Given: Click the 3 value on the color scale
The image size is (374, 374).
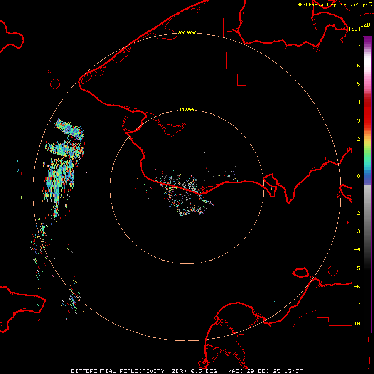Looking at the screenshot, I should (x=359, y=121).
